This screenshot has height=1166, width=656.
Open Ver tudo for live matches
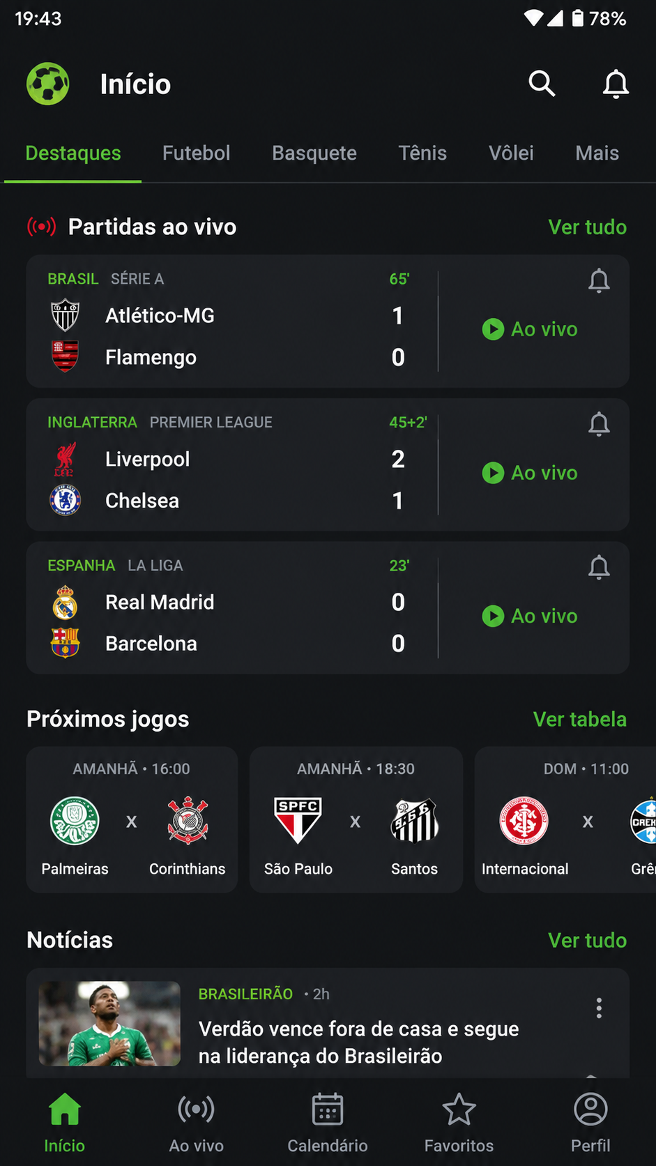587,227
